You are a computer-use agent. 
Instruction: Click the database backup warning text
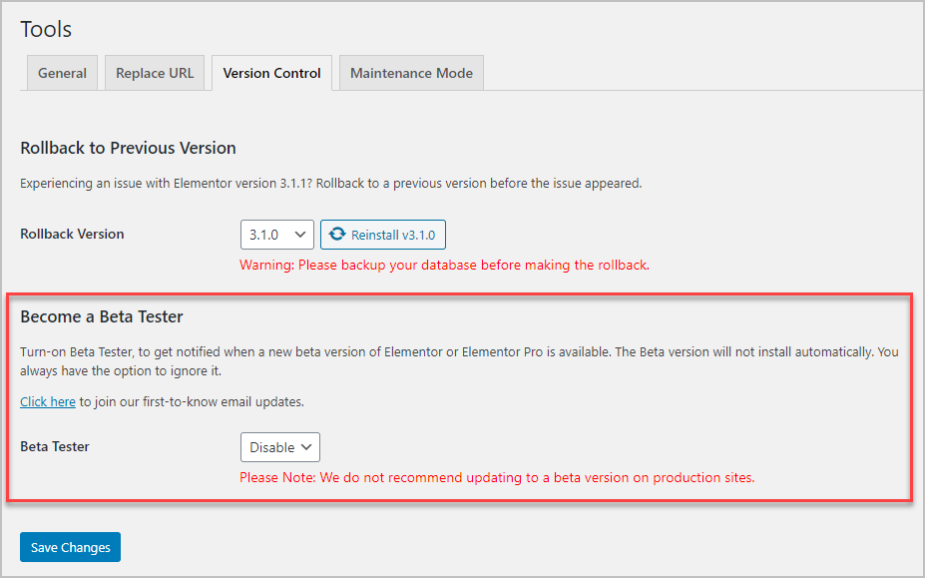pyautogui.click(x=444, y=265)
